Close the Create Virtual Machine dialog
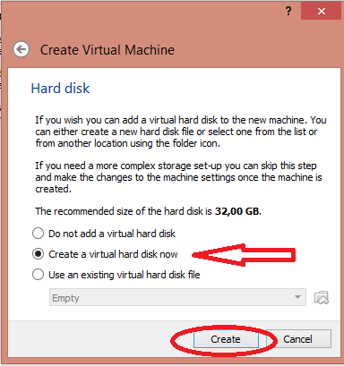The height and width of the screenshot is (366, 344). point(321,12)
